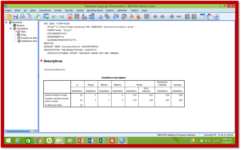The height and width of the screenshot is (150, 241).
Task: Click 'cuantas colectivos tomas para ir a clase' label
Action: click(57, 100)
